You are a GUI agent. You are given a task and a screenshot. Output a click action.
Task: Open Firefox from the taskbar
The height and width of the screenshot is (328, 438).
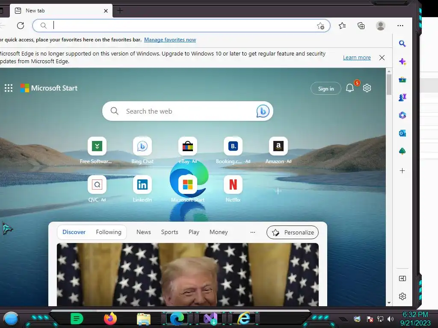[110, 319]
